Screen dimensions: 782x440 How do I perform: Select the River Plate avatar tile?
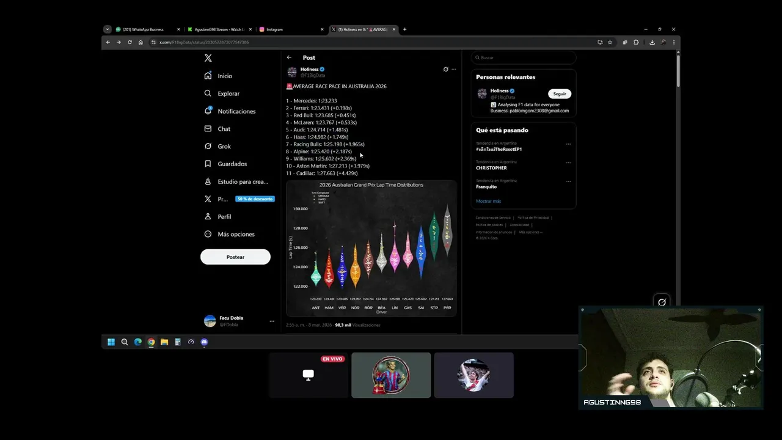click(473, 375)
